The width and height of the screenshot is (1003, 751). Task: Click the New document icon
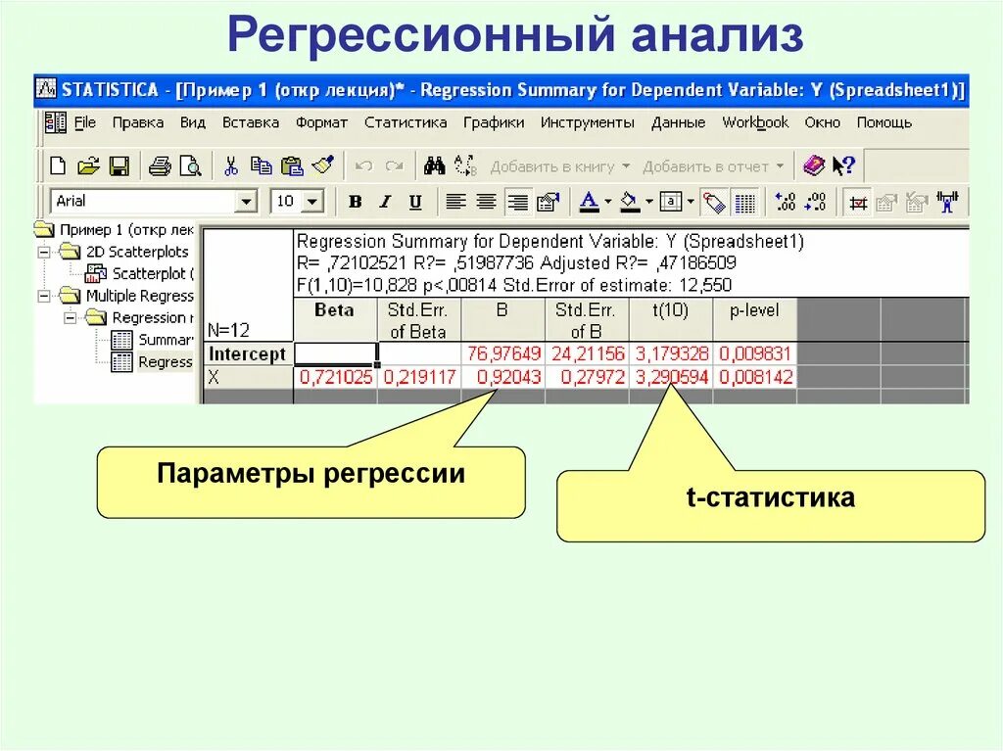pos(58,166)
